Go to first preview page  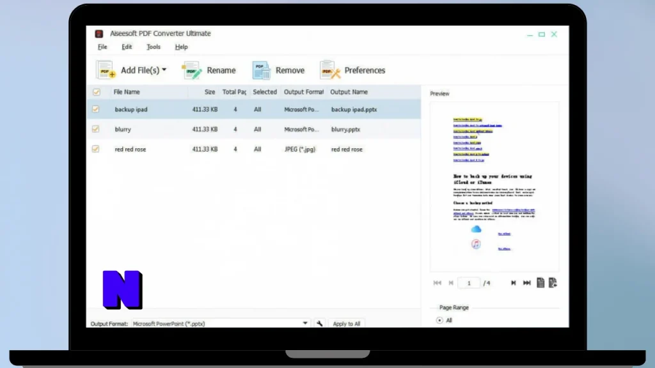pyautogui.click(x=438, y=283)
